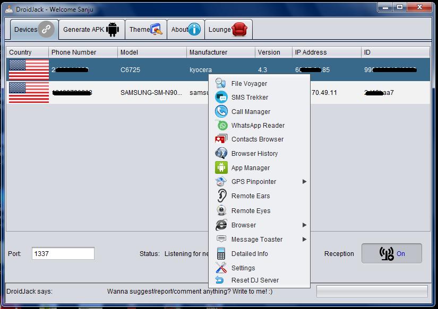Open the About tab
Image resolution: width=438 pixels, height=309 pixels.
185,30
